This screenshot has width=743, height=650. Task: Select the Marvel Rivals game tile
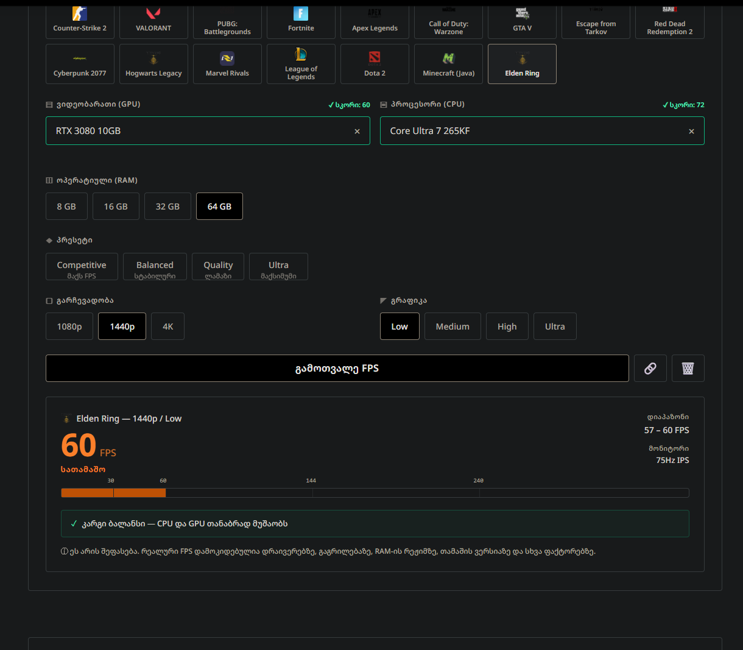pos(227,64)
